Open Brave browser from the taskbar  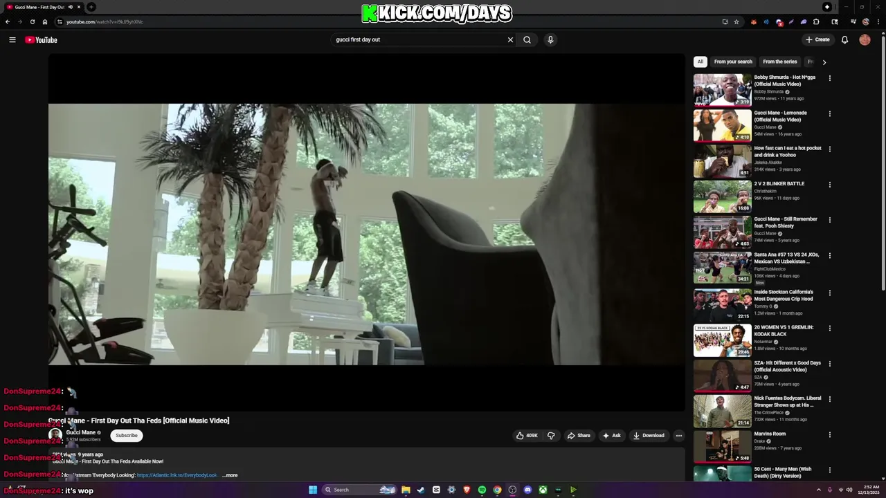[467, 490]
